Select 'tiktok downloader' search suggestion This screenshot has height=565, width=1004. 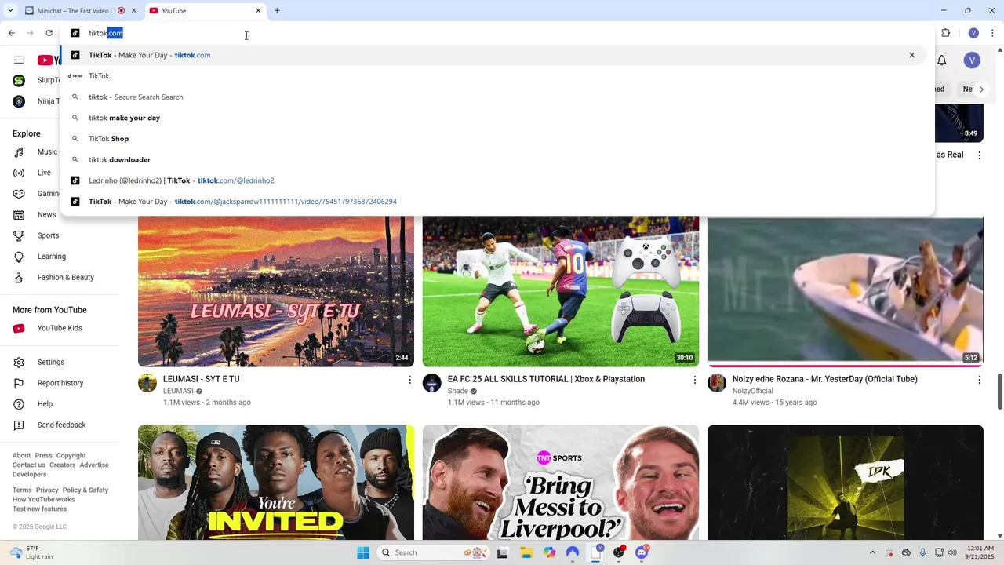pyautogui.click(x=494, y=159)
